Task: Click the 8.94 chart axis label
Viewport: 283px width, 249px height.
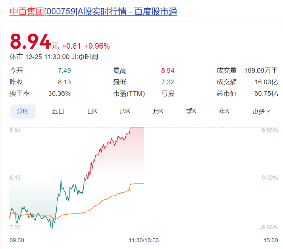Action: pyautogui.click(x=15, y=131)
